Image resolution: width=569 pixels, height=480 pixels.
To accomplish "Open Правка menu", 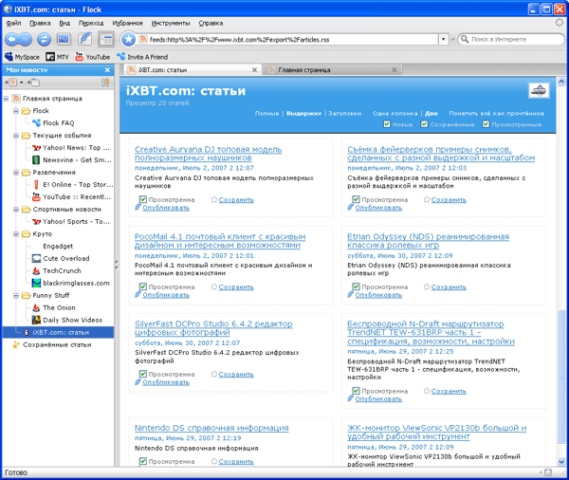I will point(40,23).
